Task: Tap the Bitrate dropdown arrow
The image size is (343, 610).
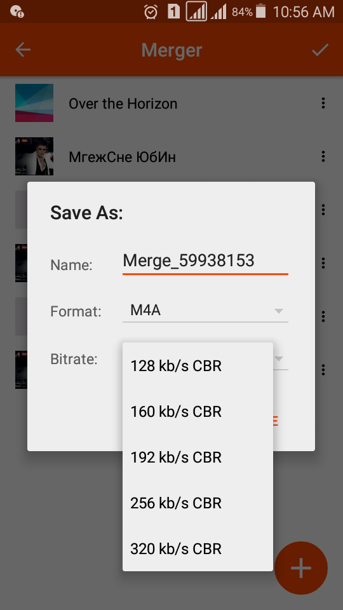Action: coord(279,358)
